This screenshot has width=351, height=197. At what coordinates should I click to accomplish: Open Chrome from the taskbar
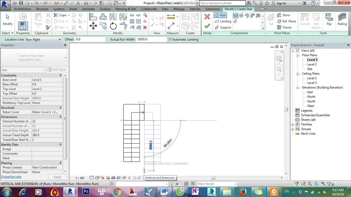pyautogui.click(x=117, y=191)
